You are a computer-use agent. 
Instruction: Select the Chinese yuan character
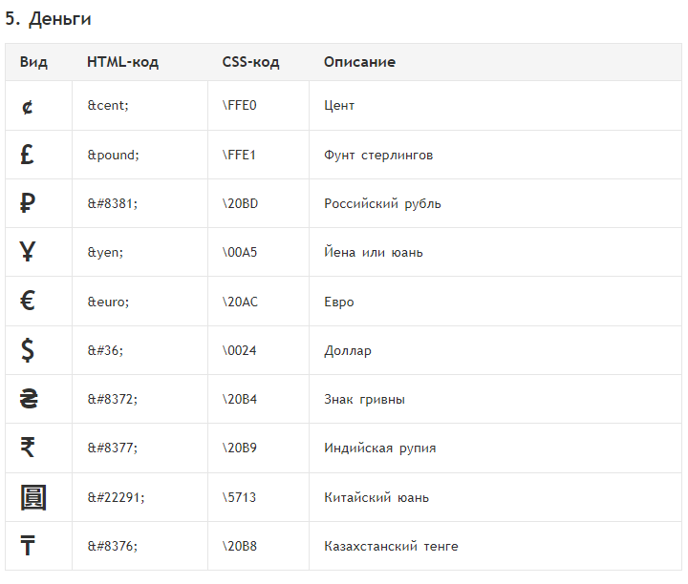33,497
